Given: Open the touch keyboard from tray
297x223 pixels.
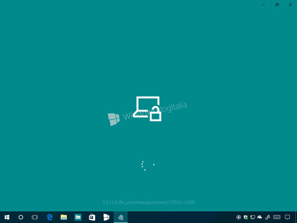Looking at the screenshot, I should 277,217.
